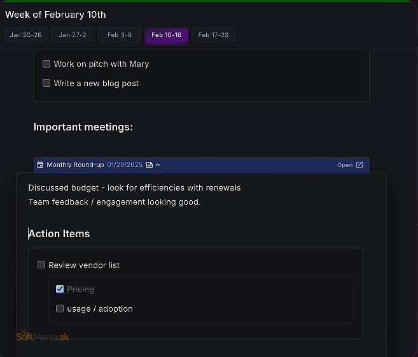The image size is (418, 357).
Task: Click the calendar icon beside Monthly Round-up
Action: point(40,164)
